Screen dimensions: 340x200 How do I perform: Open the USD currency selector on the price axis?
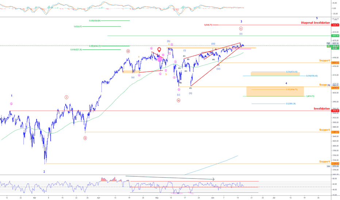(x=336, y=20)
